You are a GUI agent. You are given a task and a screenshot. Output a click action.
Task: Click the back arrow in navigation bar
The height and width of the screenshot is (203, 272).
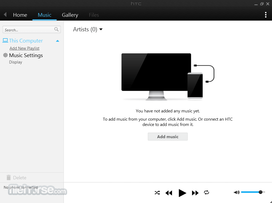click(5, 15)
